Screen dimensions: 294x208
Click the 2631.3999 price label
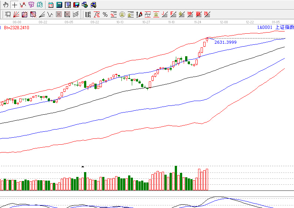tap(225, 42)
